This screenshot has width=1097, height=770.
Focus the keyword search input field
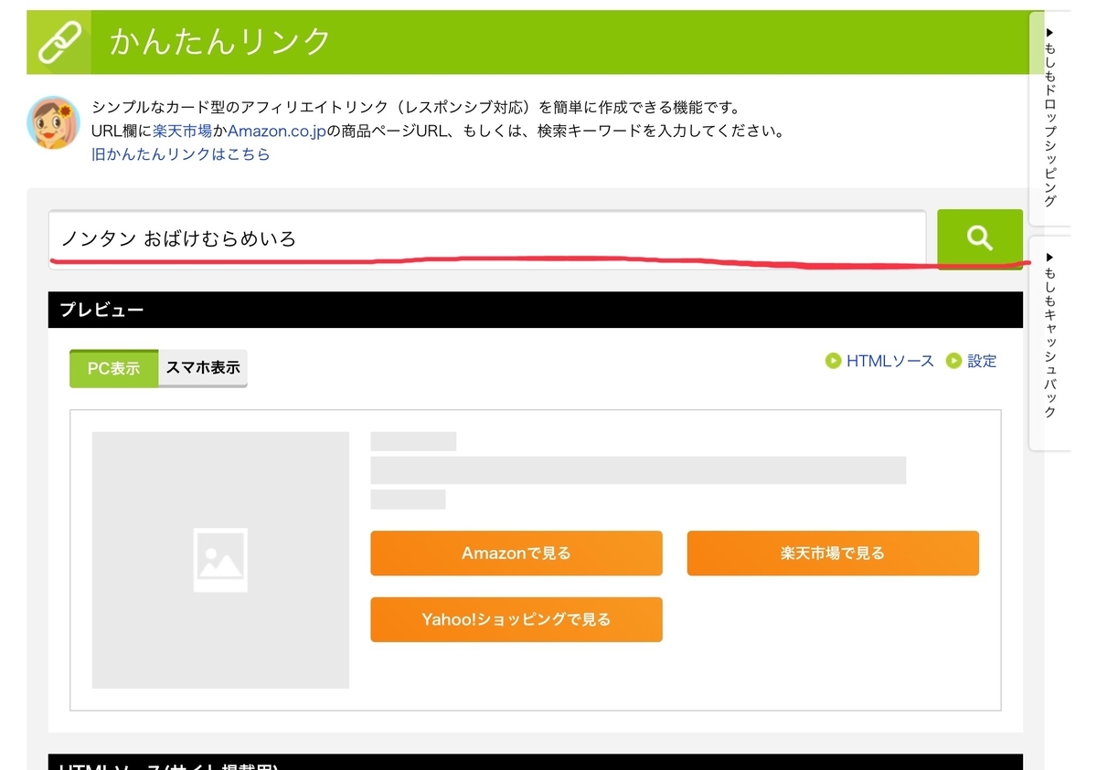pyautogui.click(x=487, y=239)
